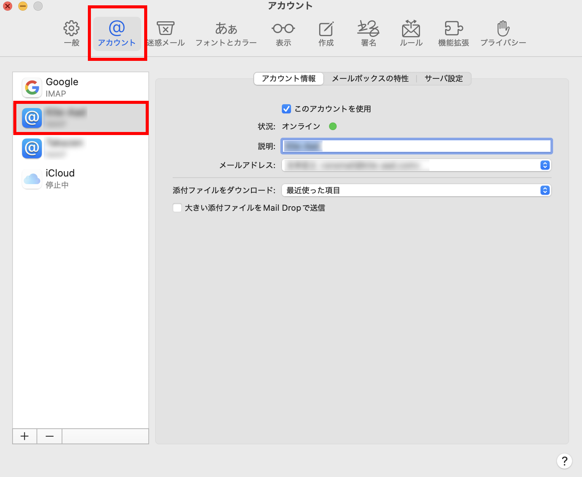Click the minus button to remove account

(x=49, y=436)
